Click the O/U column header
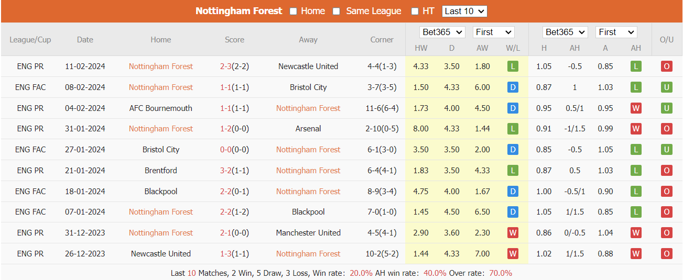Image resolution: width=683 pixels, height=280 pixels. click(666, 40)
